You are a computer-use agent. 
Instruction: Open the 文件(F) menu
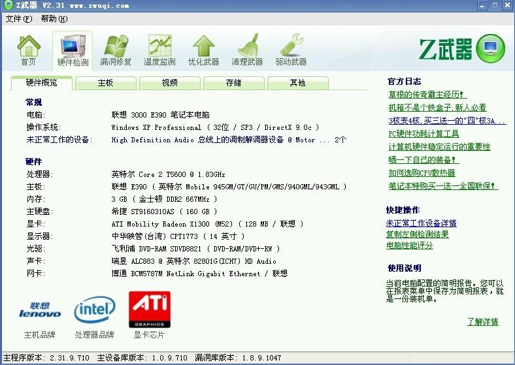tap(19, 19)
